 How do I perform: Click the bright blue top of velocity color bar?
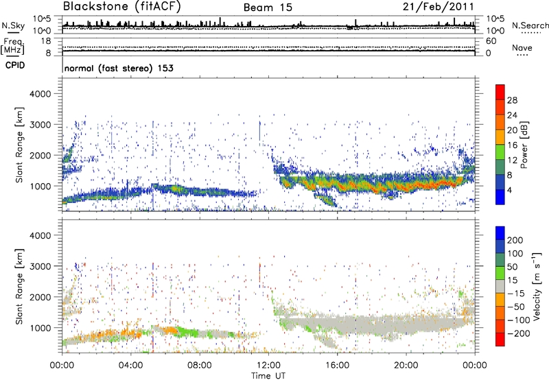tap(500, 233)
